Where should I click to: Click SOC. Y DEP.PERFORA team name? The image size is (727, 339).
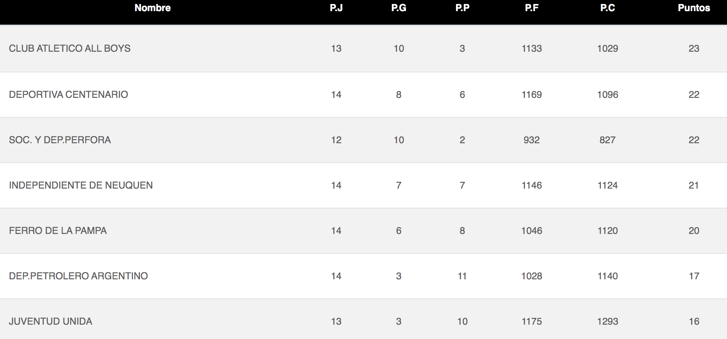tap(60, 140)
